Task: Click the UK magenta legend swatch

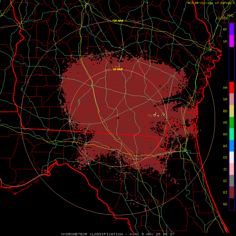Action: coord(232,41)
